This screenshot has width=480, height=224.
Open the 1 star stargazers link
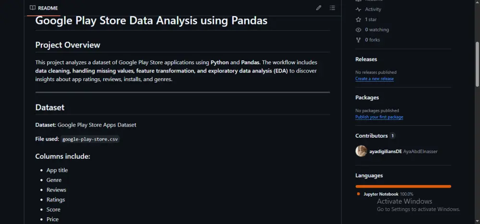pyautogui.click(x=371, y=20)
